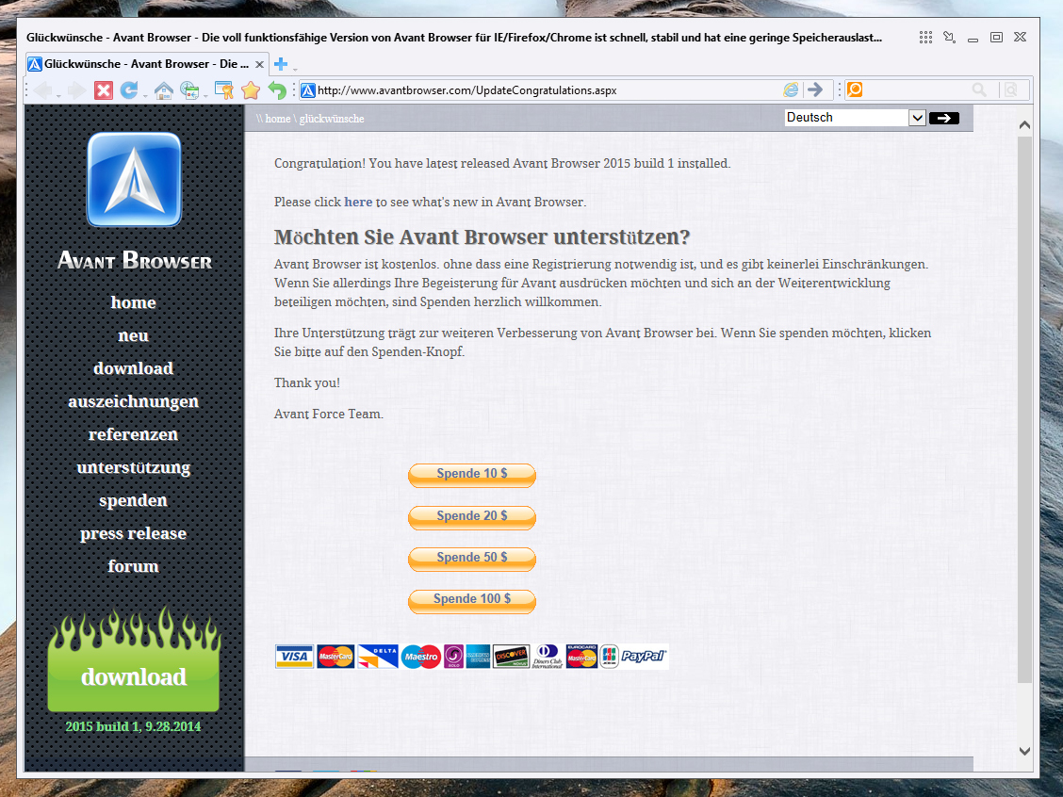Expand the History dropdown arrow
1063x797 pixels.
pyautogui.click(x=205, y=95)
